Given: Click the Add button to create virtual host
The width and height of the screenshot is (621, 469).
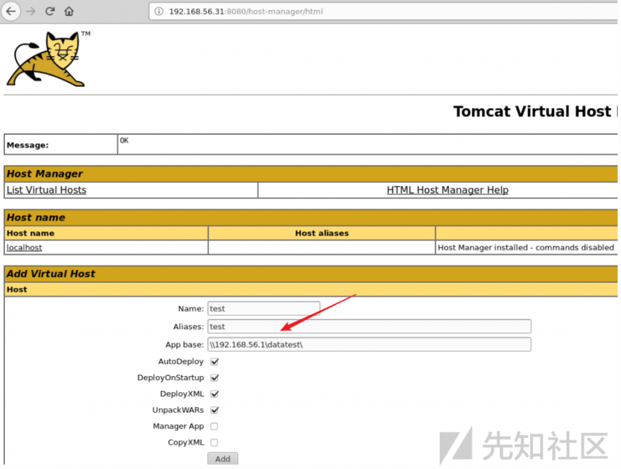Looking at the screenshot, I should tap(222, 458).
